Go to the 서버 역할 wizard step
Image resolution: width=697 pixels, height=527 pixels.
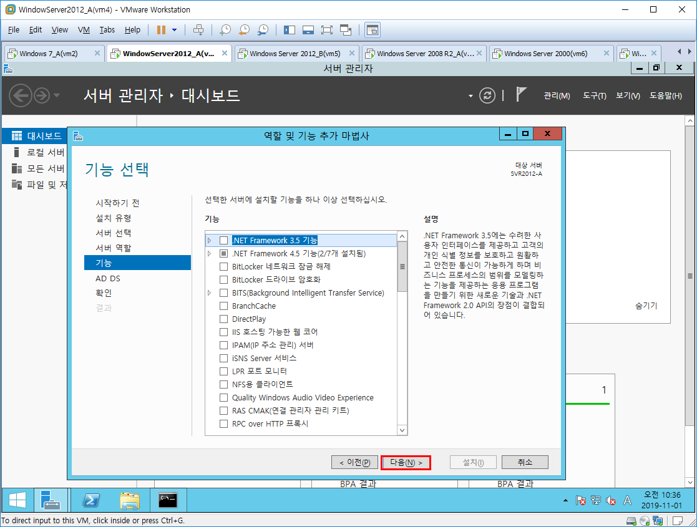pyautogui.click(x=114, y=248)
